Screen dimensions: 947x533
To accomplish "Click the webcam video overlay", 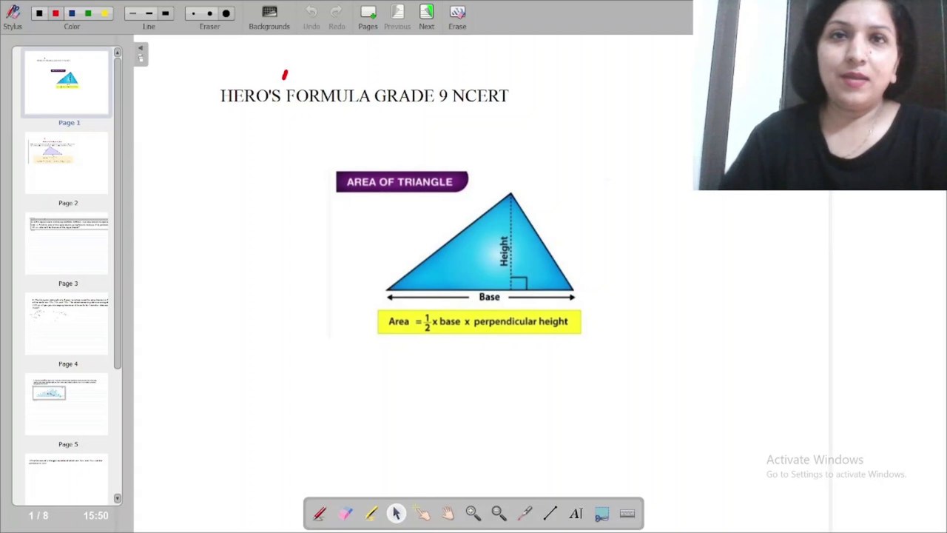I will pos(820,95).
